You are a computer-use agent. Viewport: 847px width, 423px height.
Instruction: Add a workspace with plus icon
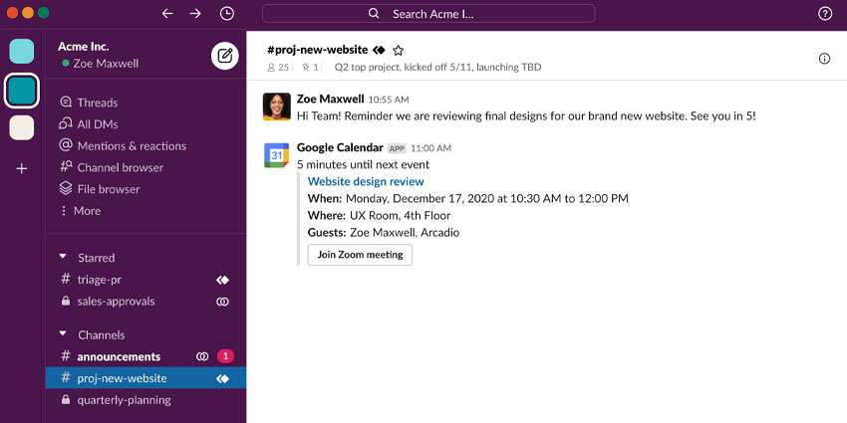[x=22, y=169]
